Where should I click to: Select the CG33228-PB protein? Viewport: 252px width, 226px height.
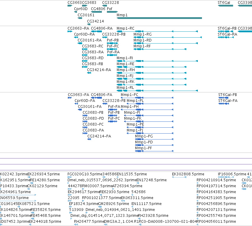[x=105, y=104]
